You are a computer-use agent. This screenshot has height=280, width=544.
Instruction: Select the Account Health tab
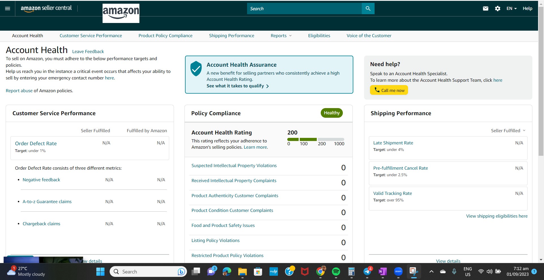tap(27, 36)
